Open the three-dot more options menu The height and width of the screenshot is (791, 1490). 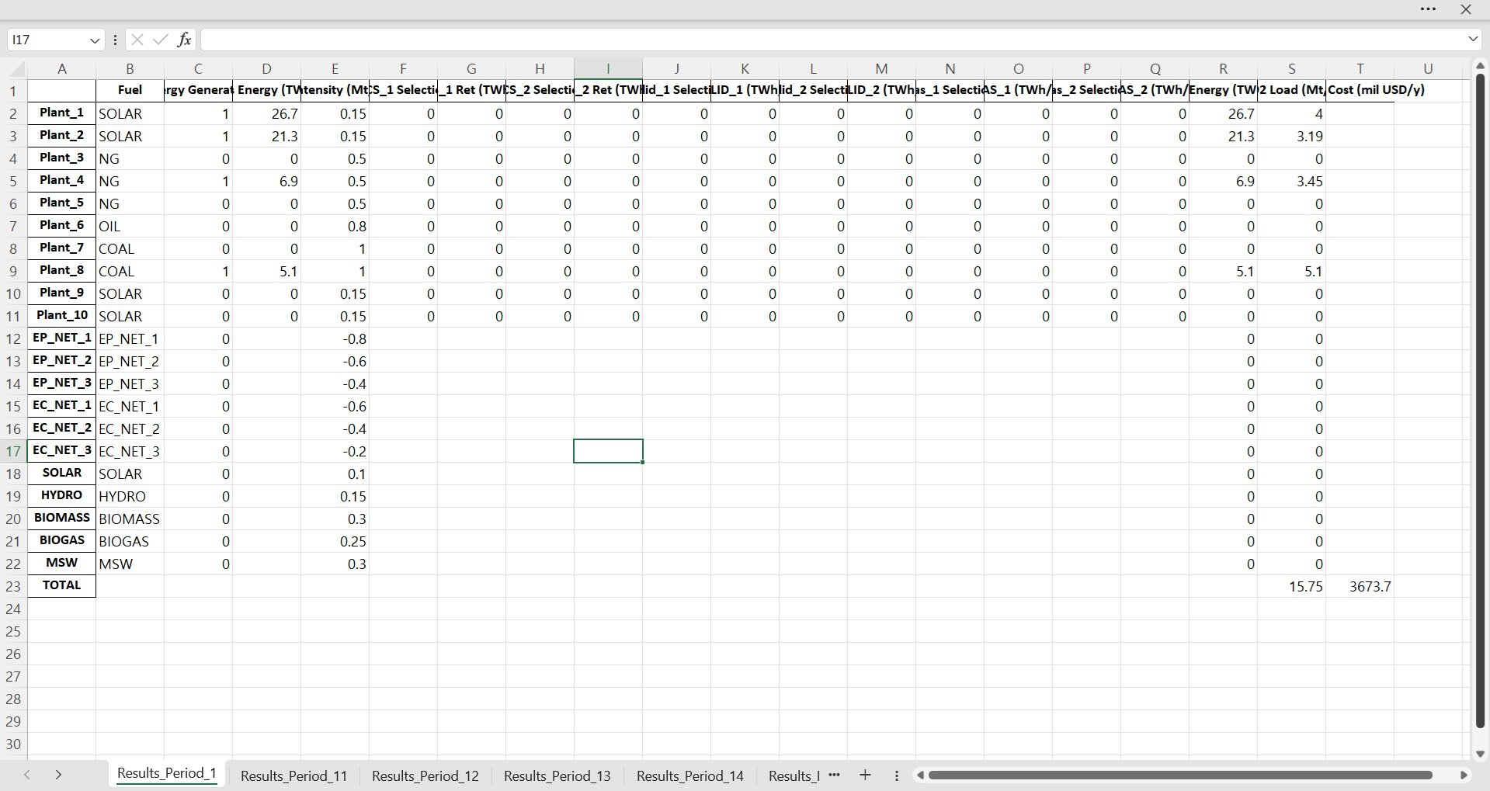(1427, 9)
